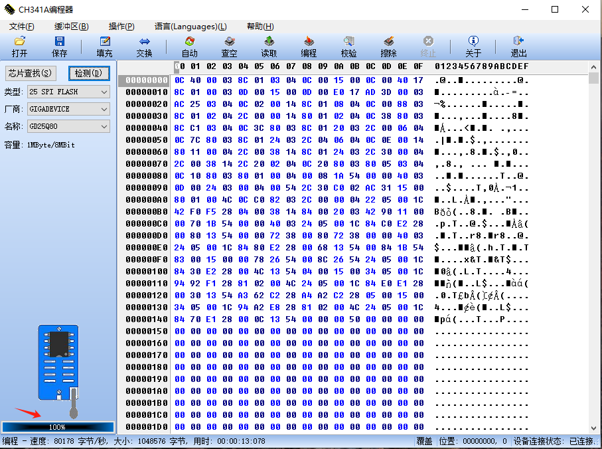This screenshot has height=449, width=602.
Task: Click the programmer socket diagram image
Action: [58, 371]
